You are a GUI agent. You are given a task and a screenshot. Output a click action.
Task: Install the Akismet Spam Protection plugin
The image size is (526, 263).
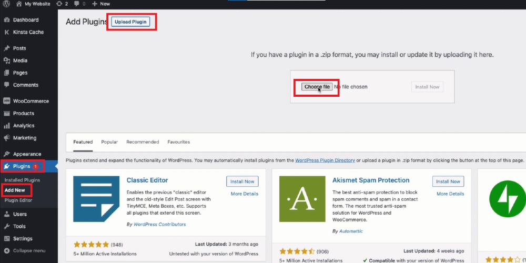click(x=448, y=181)
